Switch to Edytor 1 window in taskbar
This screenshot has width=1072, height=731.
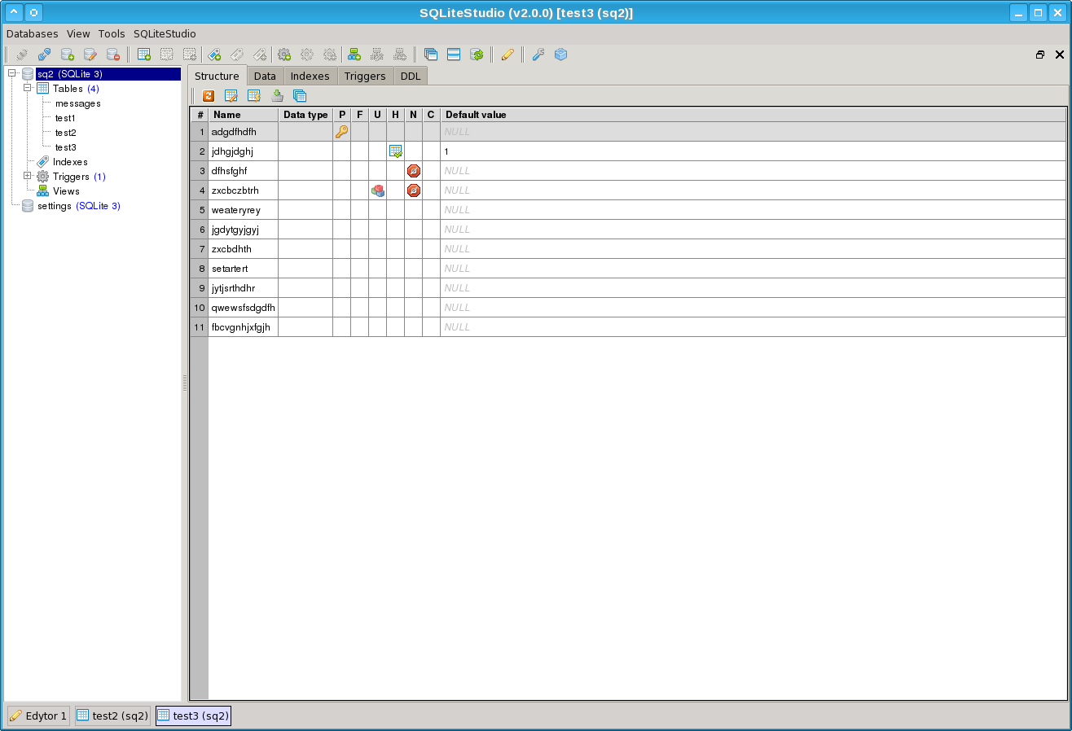click(x=38, y=716)
